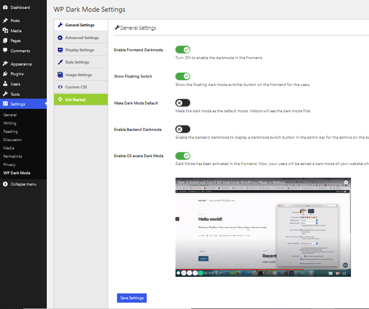Open the Writing settings submenu link
The width and height of the screenshot is (369, 309).
point(10,123)
